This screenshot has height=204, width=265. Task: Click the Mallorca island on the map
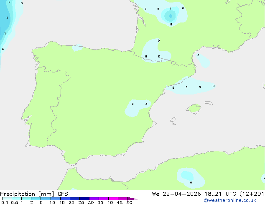click(194, 109)
